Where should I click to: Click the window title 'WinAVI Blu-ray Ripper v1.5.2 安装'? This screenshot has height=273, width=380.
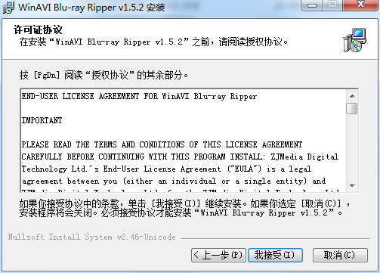pyautogui.click(x=91, y=7)
